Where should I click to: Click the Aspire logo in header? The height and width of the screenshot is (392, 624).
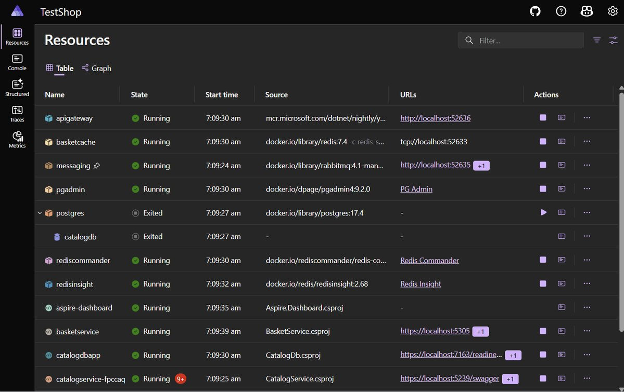[x=17, y=11]
